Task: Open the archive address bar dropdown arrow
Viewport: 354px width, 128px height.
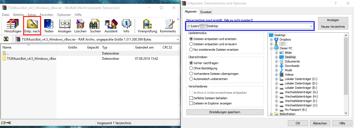Action: click(178, 39)
